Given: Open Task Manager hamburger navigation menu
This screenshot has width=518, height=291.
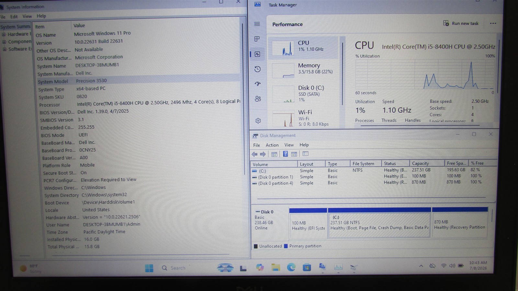Looking at the screenshot, I should [x=257, y=24].
